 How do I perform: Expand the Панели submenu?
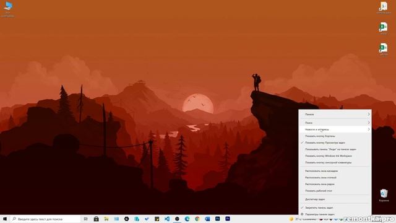pos(335,115)
